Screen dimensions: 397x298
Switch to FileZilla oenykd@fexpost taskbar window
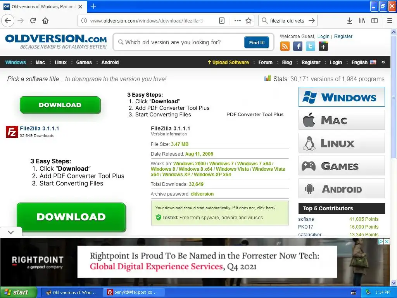(135, 292)
